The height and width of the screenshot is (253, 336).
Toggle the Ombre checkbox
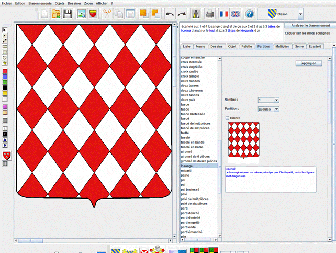click(227, 118)
